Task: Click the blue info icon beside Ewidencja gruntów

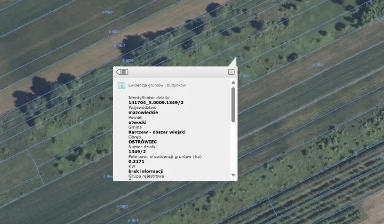Action: (x=122, y=85)
